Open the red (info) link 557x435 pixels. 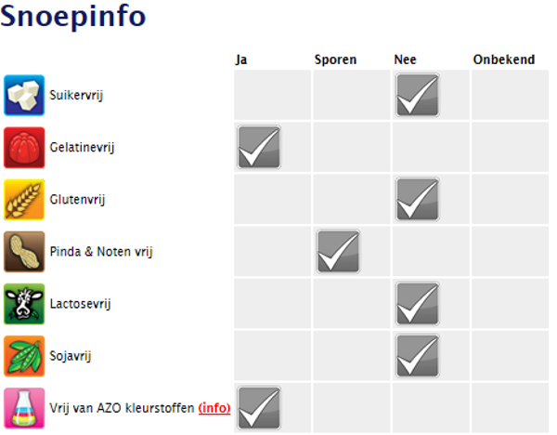point(214,407)
